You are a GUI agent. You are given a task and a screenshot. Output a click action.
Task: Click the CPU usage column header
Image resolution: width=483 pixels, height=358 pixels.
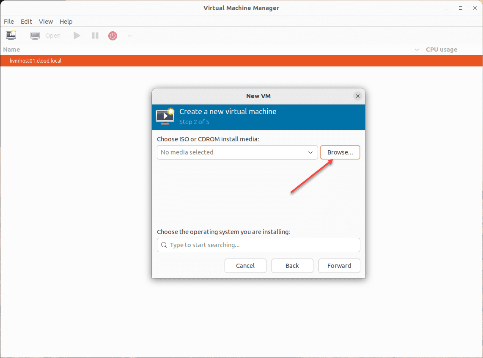442,50
